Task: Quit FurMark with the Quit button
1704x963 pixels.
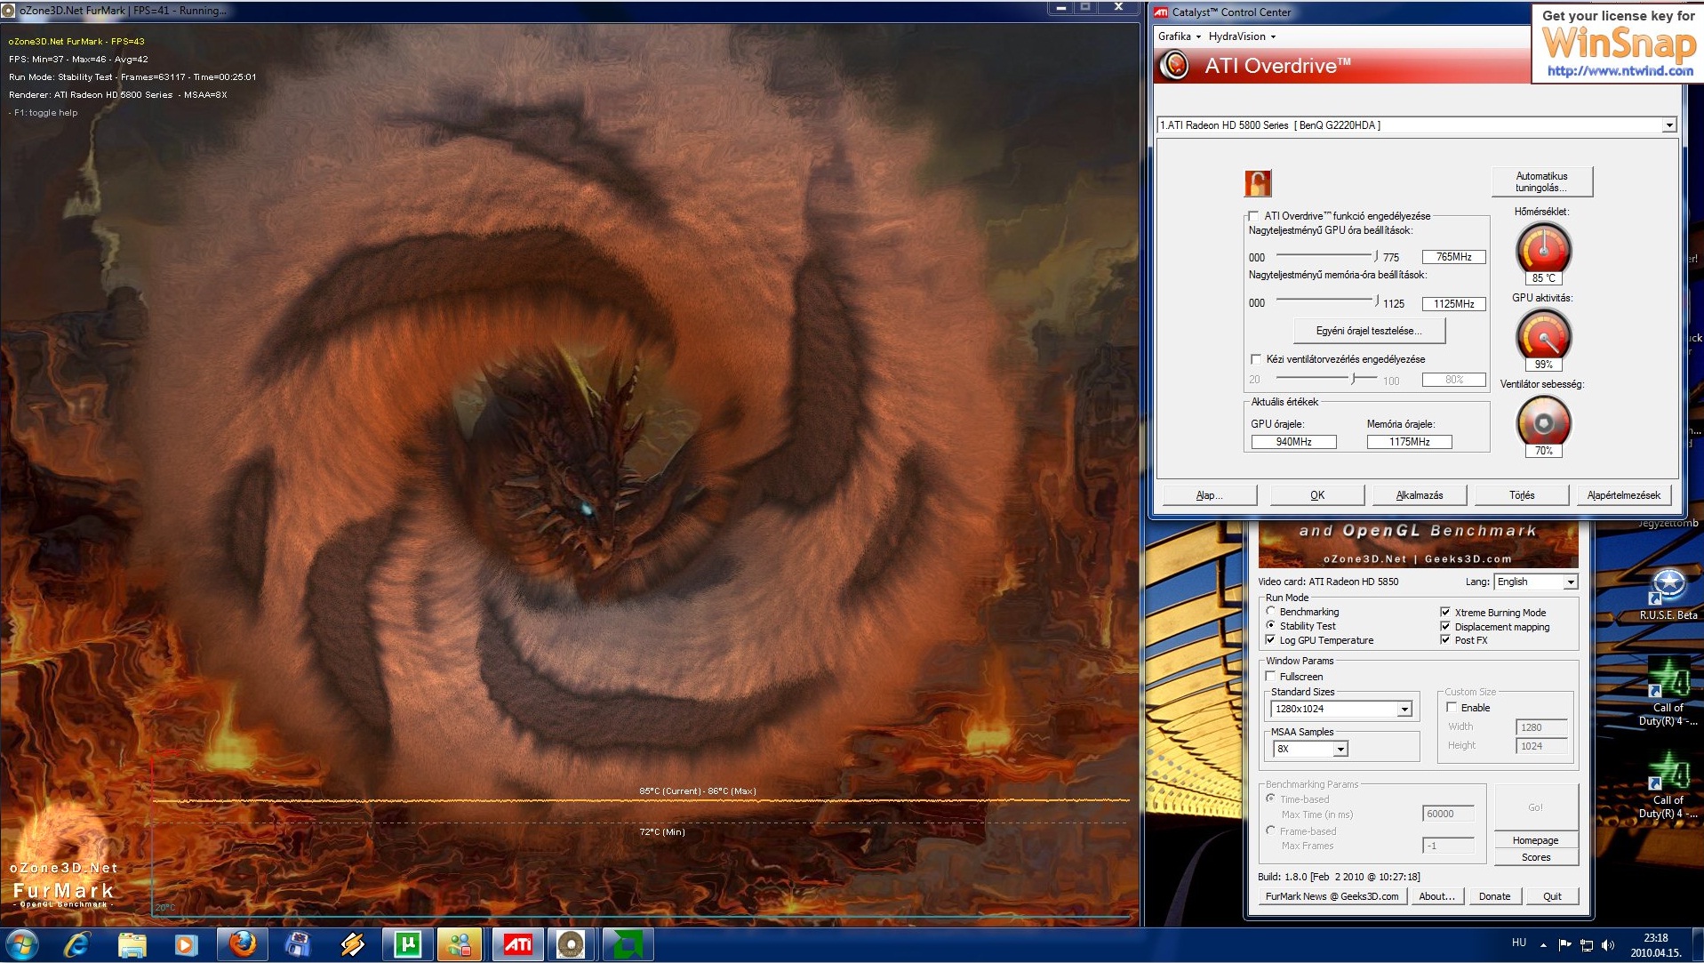Action: (x=1552, y=896)
